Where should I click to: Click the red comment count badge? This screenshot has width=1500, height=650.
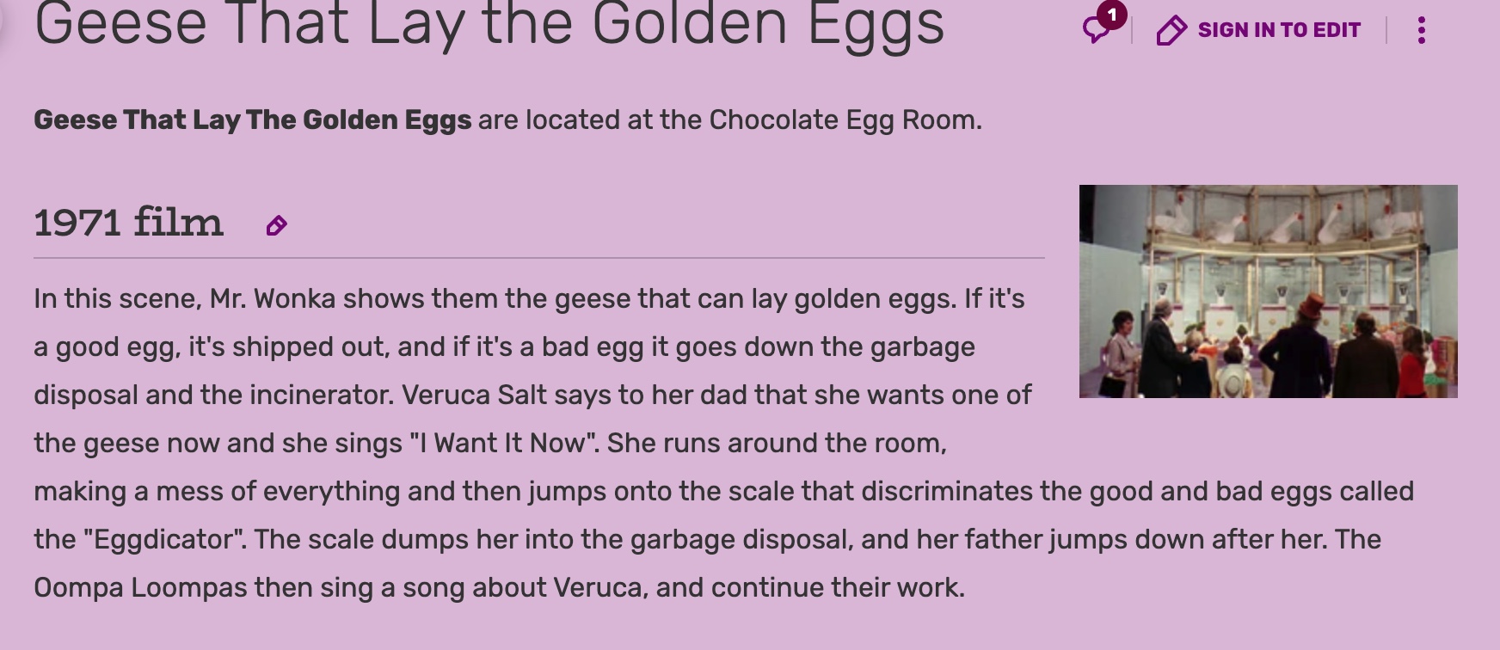[1112, 15]
